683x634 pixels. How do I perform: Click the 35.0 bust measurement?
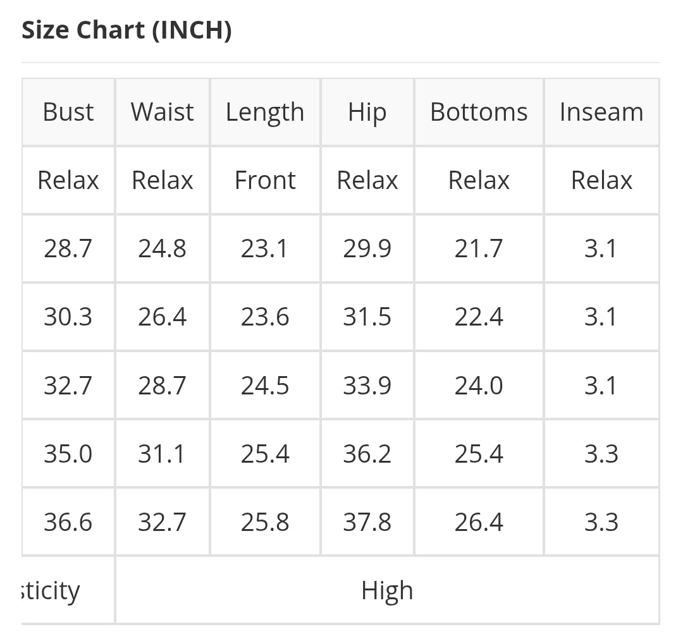click(x=68, y=454)
